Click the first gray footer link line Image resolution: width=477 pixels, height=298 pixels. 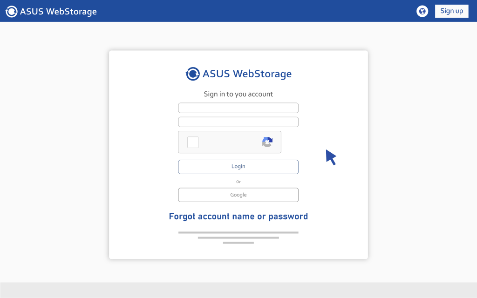pos(238,232)
